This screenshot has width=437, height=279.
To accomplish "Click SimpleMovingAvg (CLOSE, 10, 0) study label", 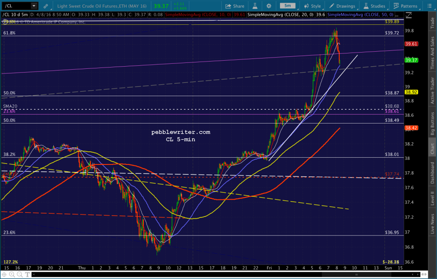I will pos(198,15).
